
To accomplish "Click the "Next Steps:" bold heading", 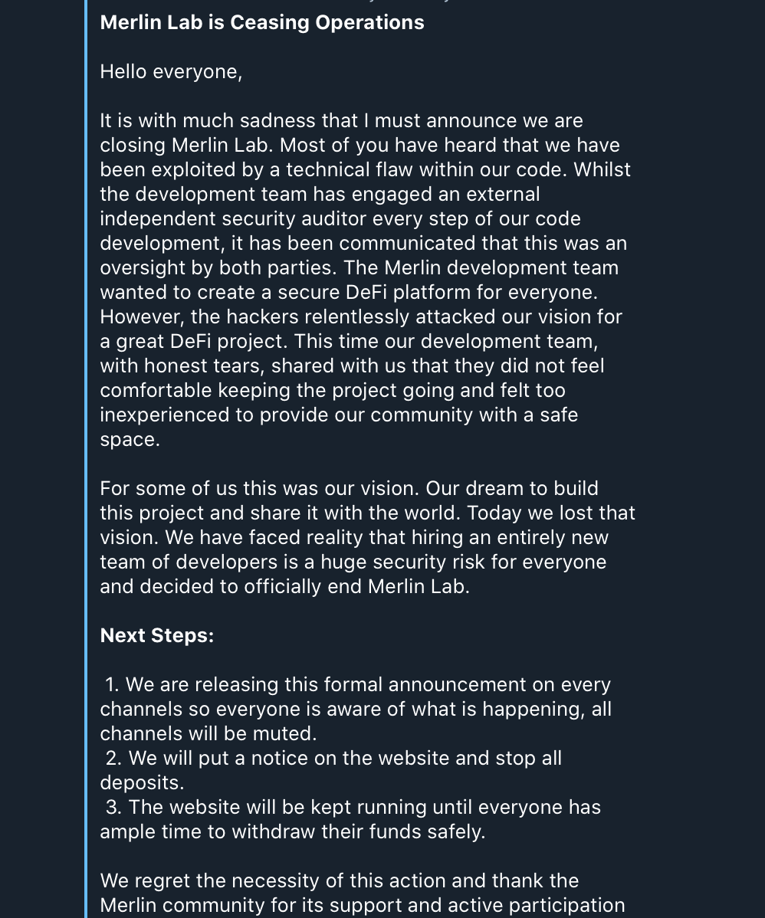I will point(157,635).
